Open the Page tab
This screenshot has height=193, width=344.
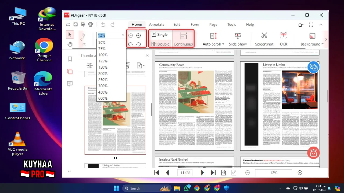(x=213, y=24)
